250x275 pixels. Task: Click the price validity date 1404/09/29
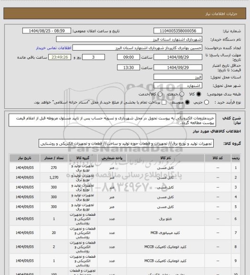point(178,67)
